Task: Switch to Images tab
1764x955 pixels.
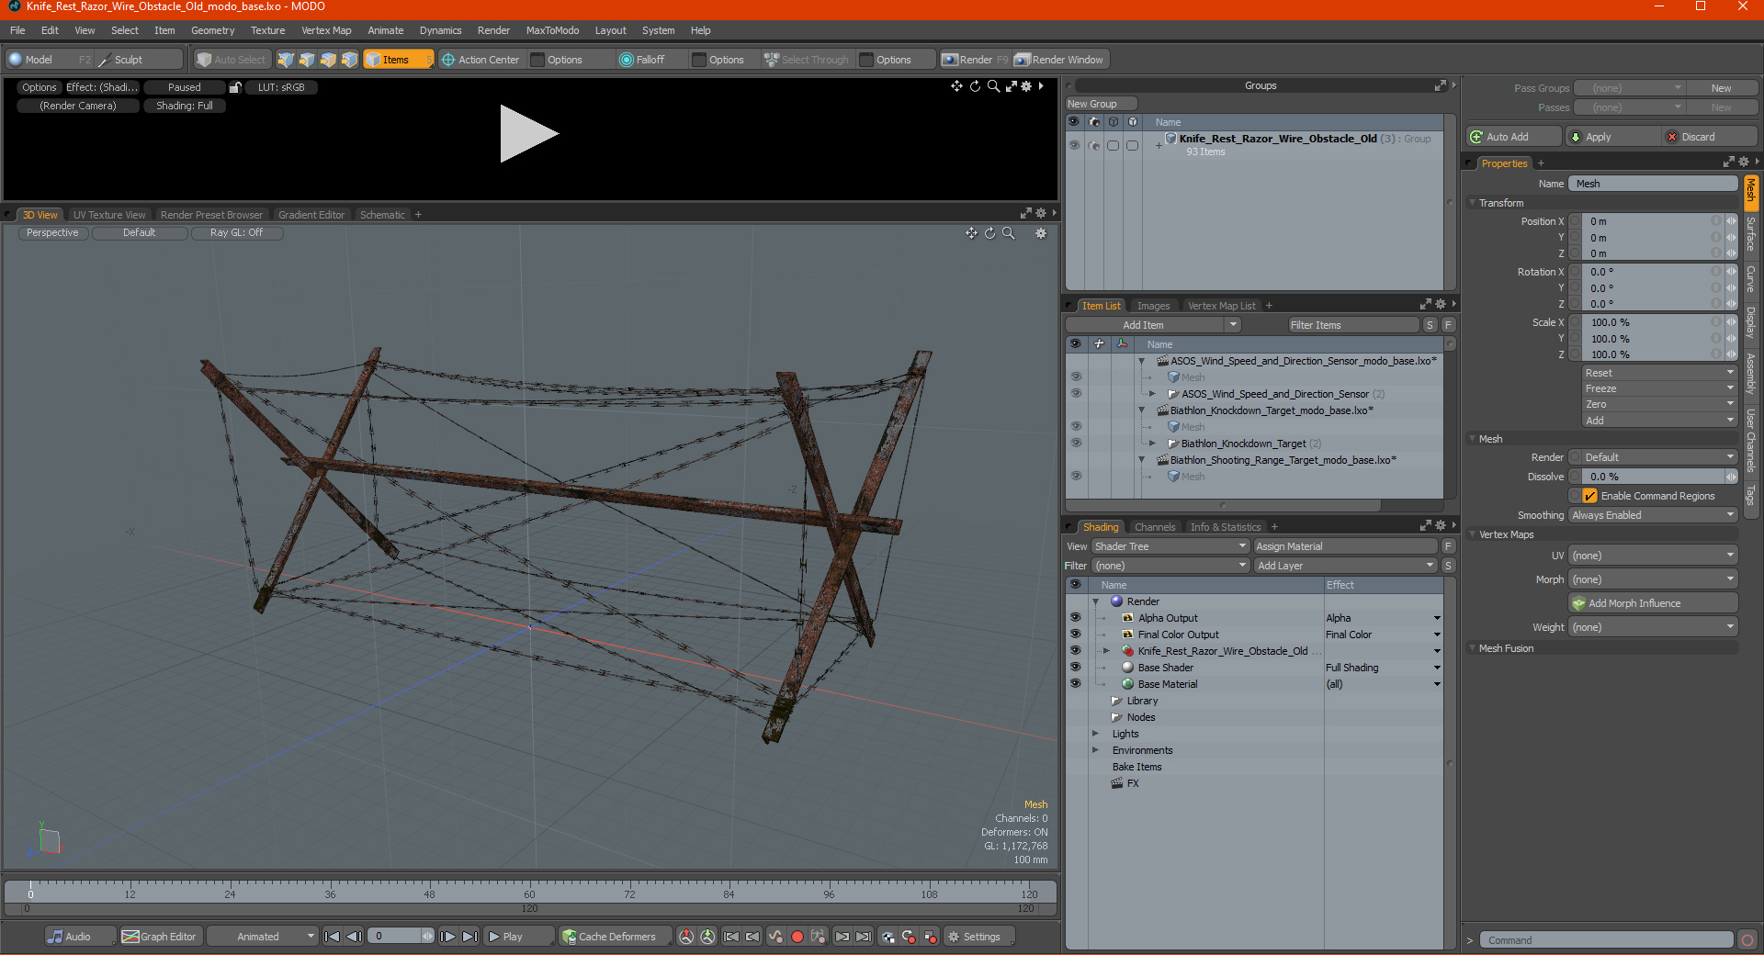Action: 1153,306
